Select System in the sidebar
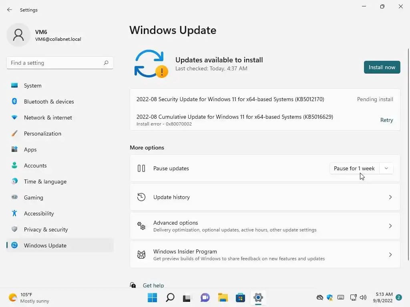This screenshot has height=307, width=410. (x=60, y=86)
